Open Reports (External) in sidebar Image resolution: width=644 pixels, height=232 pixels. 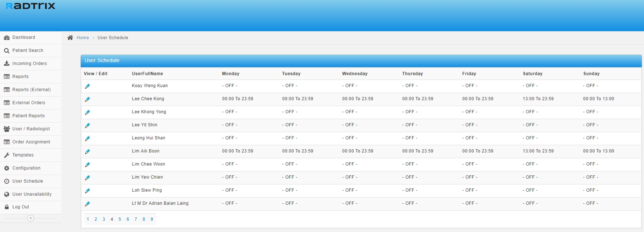(31, 90)
